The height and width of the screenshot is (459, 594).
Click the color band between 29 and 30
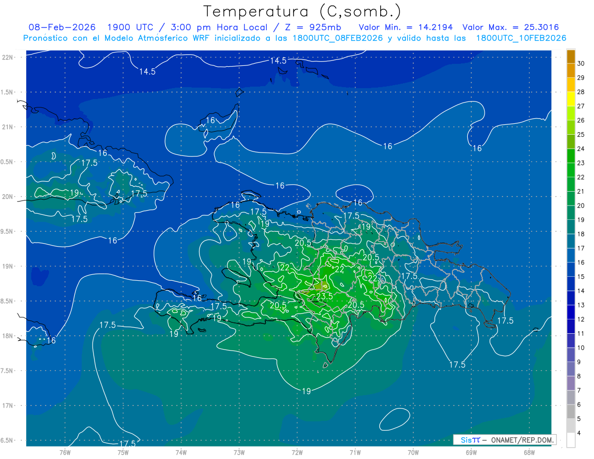(x=571, y=71)
